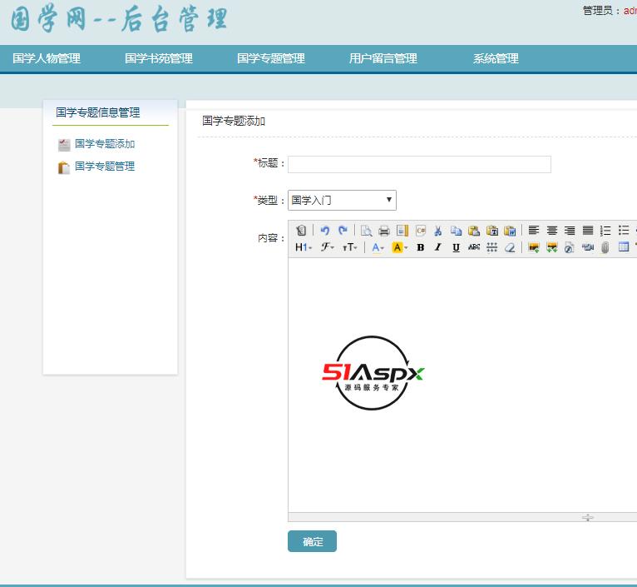637x587 pixels.
Task: Open 国学人物管理 menu
Action: pos(47,58)
